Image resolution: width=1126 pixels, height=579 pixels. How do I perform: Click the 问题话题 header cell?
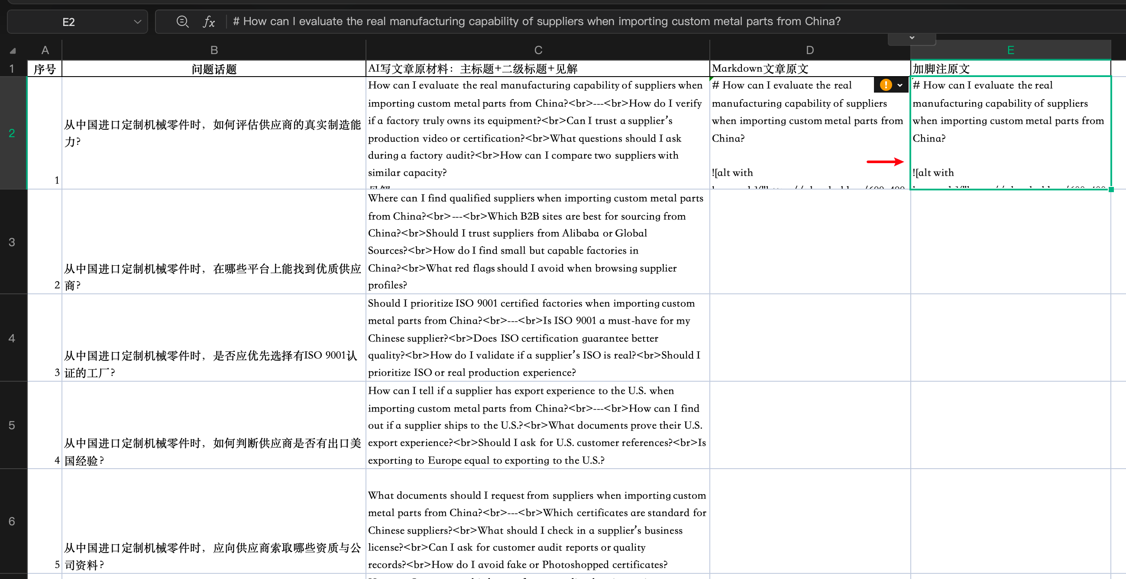tap(214, 69)
